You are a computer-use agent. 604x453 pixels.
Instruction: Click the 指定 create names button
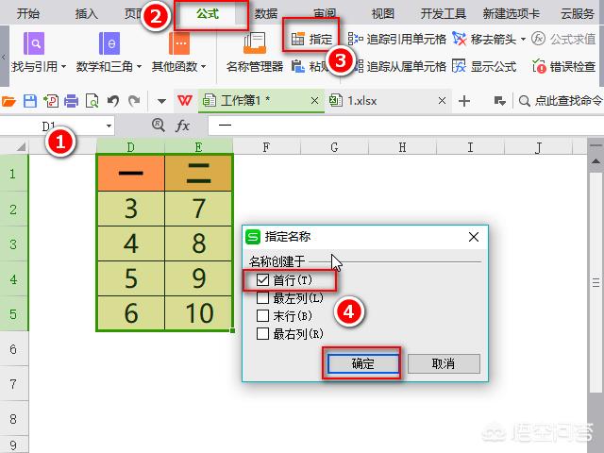coord(311,39)
